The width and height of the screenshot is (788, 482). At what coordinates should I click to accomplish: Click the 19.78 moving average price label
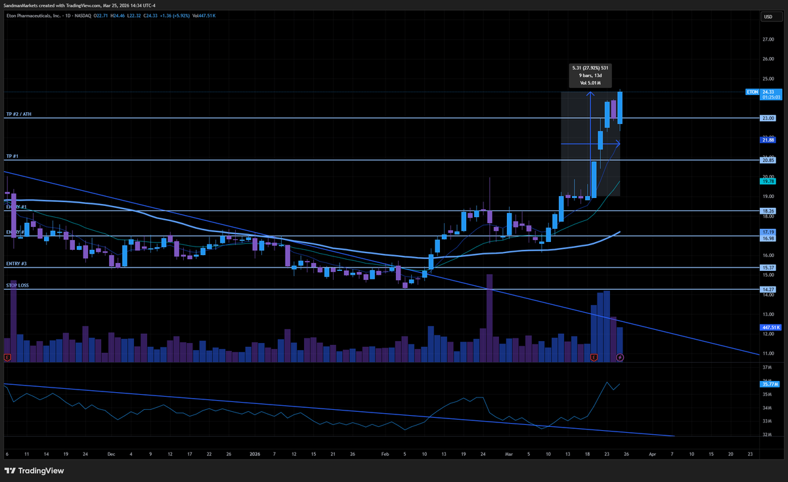click(x=768, y=181)
